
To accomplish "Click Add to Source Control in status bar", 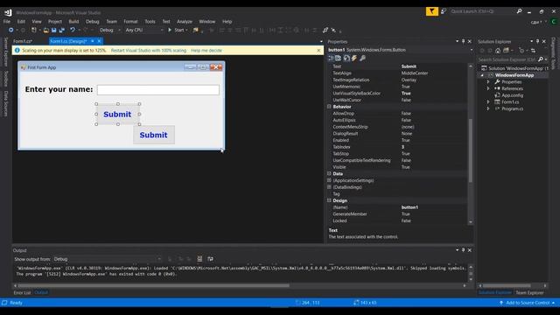I will pyautogui.click(x=528, y=303).
